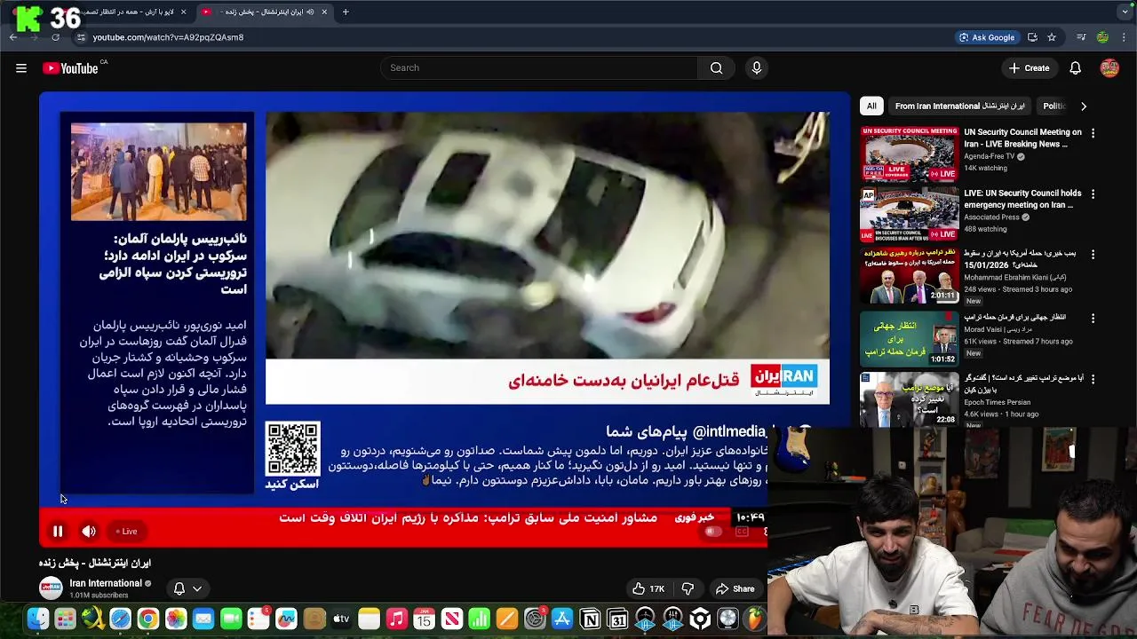This screenshot has width=1137, height=639.
Task: Click the address bar URL
Action: 168,37
